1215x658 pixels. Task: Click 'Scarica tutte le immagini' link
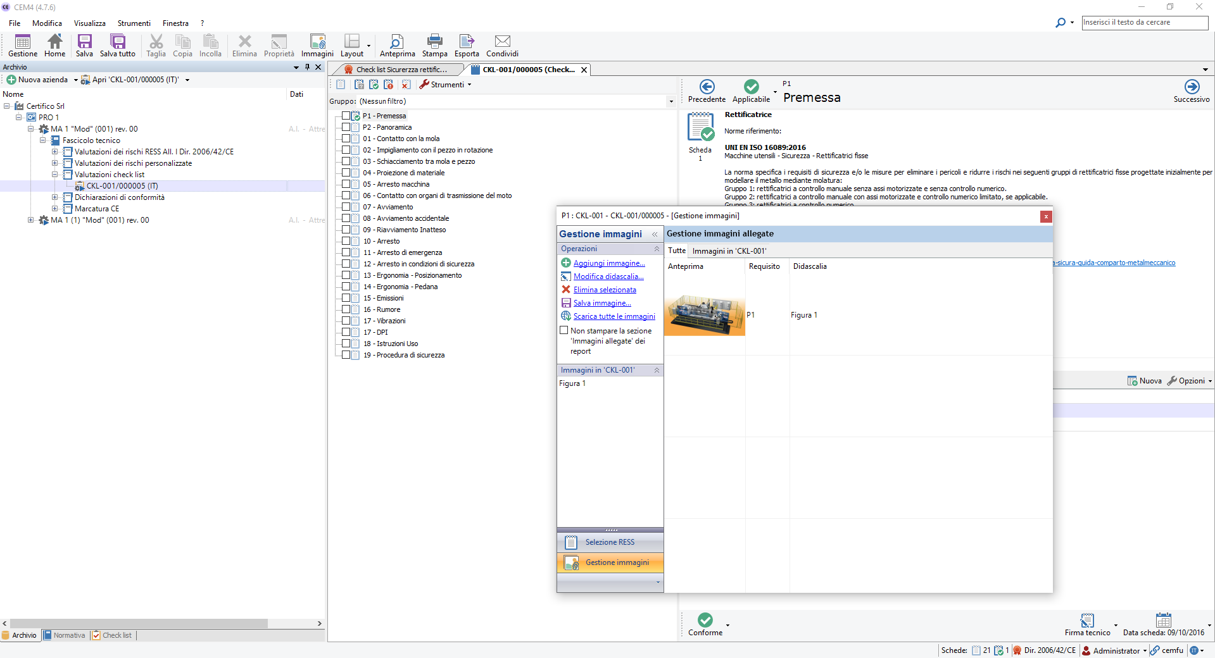(x=614, y=316)
